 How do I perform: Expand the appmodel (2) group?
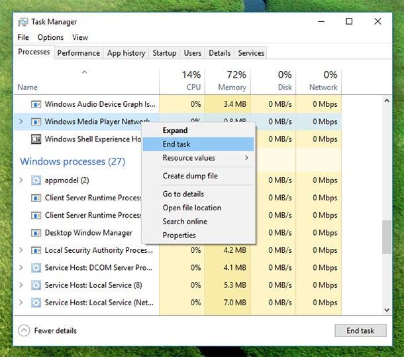pyautogui.click(x=21, y=180)
